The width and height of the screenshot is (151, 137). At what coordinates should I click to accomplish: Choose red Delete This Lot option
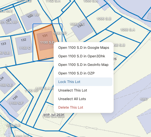(84, 108)
